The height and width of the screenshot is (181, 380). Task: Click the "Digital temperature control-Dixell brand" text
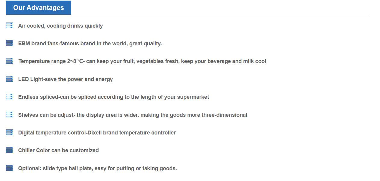[x=97, y=133]
